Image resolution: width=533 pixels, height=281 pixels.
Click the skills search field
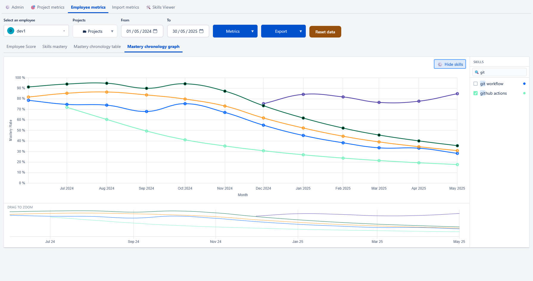[499, 72]
